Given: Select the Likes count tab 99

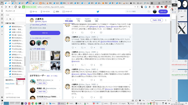Looking at the screenshot, I should (96, 20).
